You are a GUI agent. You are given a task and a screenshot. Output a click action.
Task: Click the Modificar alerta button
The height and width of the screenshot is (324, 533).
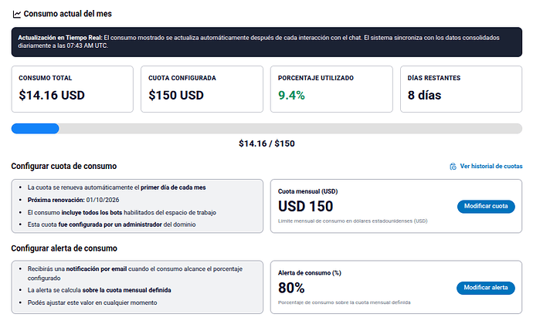[485, 288]
